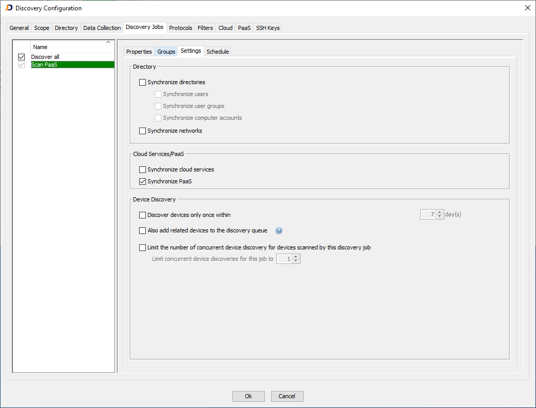
Task: Increase the day(s) spinner value
Action: click(x=440, y=212)
